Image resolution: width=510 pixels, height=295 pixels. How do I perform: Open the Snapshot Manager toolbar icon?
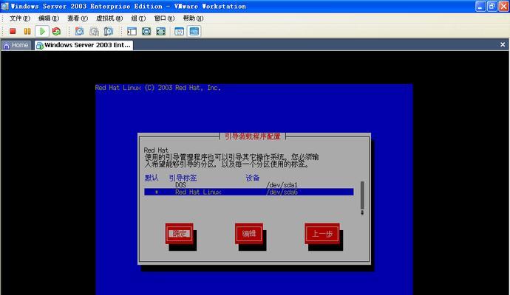(109, 31)
